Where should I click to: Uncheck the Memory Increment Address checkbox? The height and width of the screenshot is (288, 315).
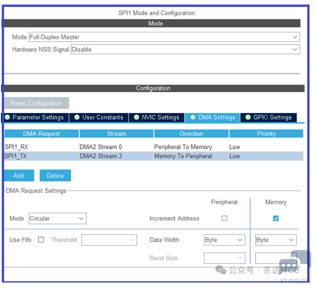pos(276,218)
